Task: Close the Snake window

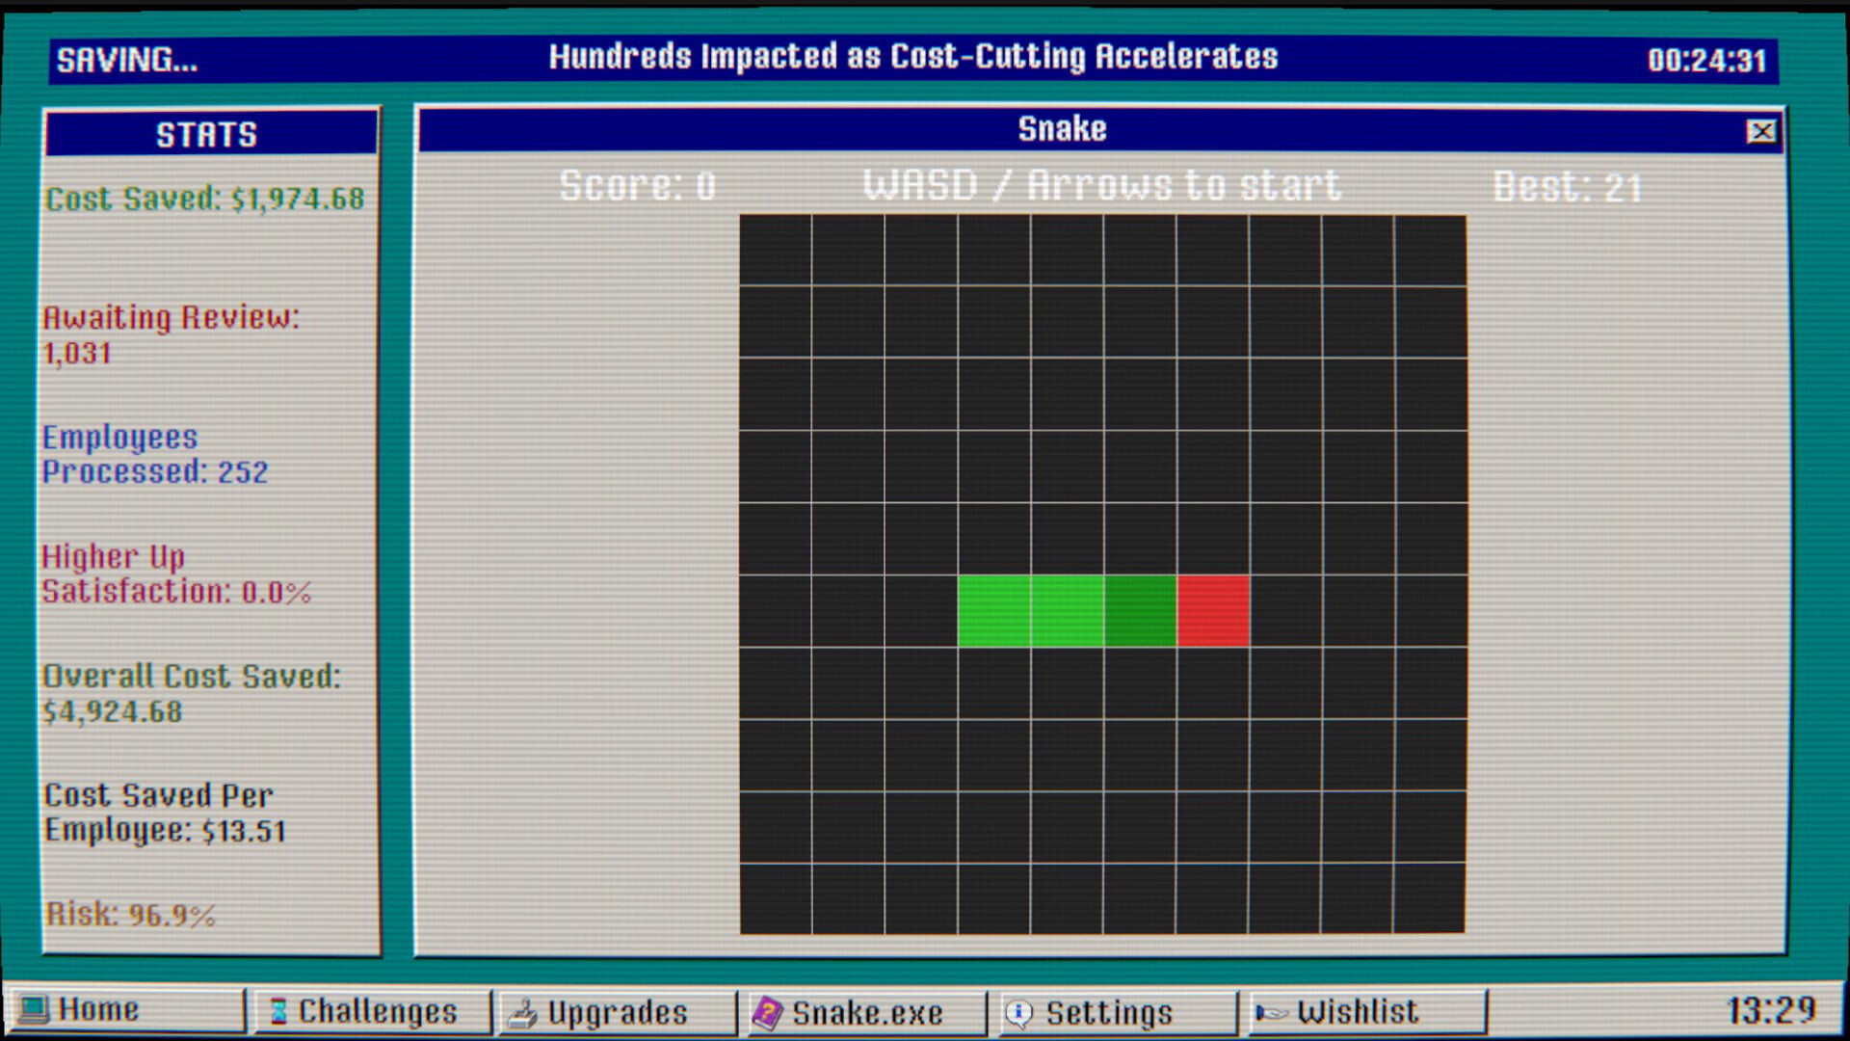Action: click(1761, 131)
